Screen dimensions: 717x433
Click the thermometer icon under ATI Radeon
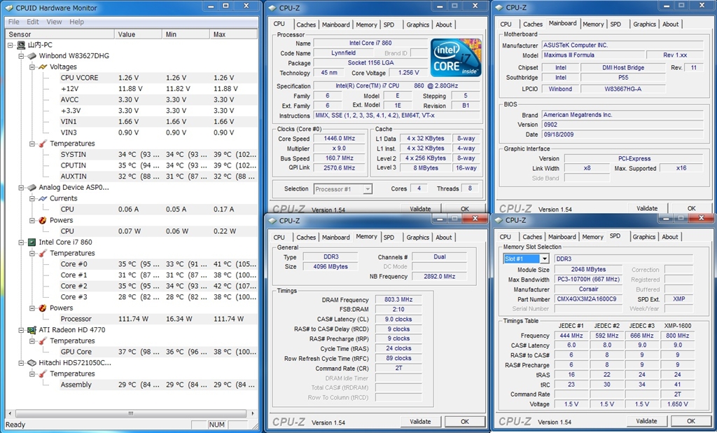click(43, 341)
